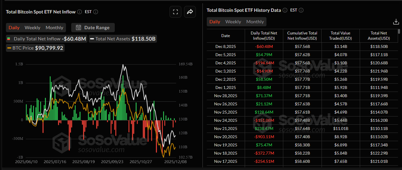The image size is (402, 170).
Task: Click the -$60.48M inflow value
Action: coord(264,47)
